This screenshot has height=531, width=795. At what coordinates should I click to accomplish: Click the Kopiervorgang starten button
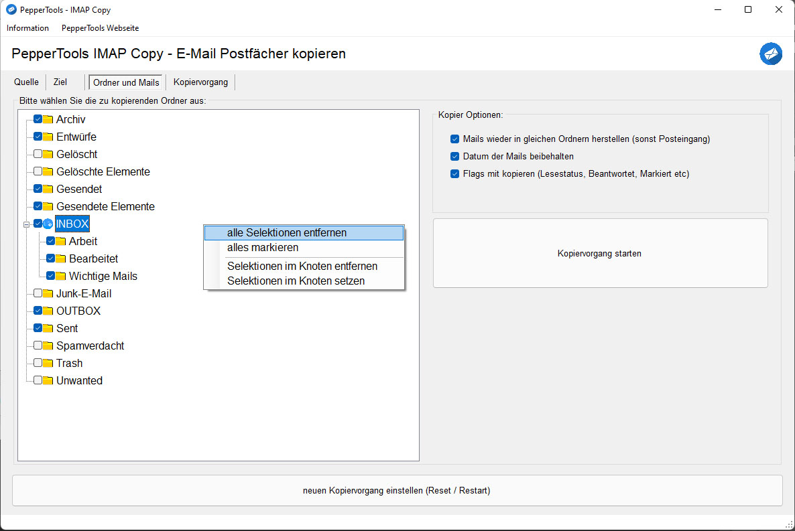click(x=600, y=253)
